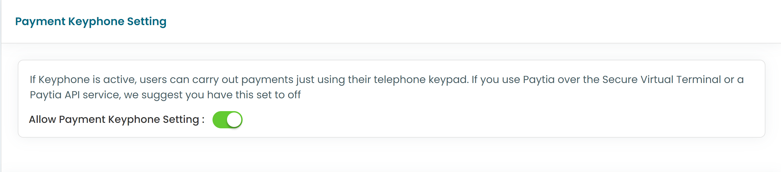Screen dimensions: 781x172
Task: Click the 'If Keyphone is active' description line
Action: 387,79
